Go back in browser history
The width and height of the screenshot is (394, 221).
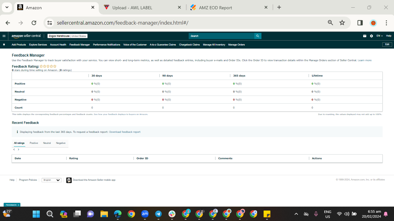8,23
